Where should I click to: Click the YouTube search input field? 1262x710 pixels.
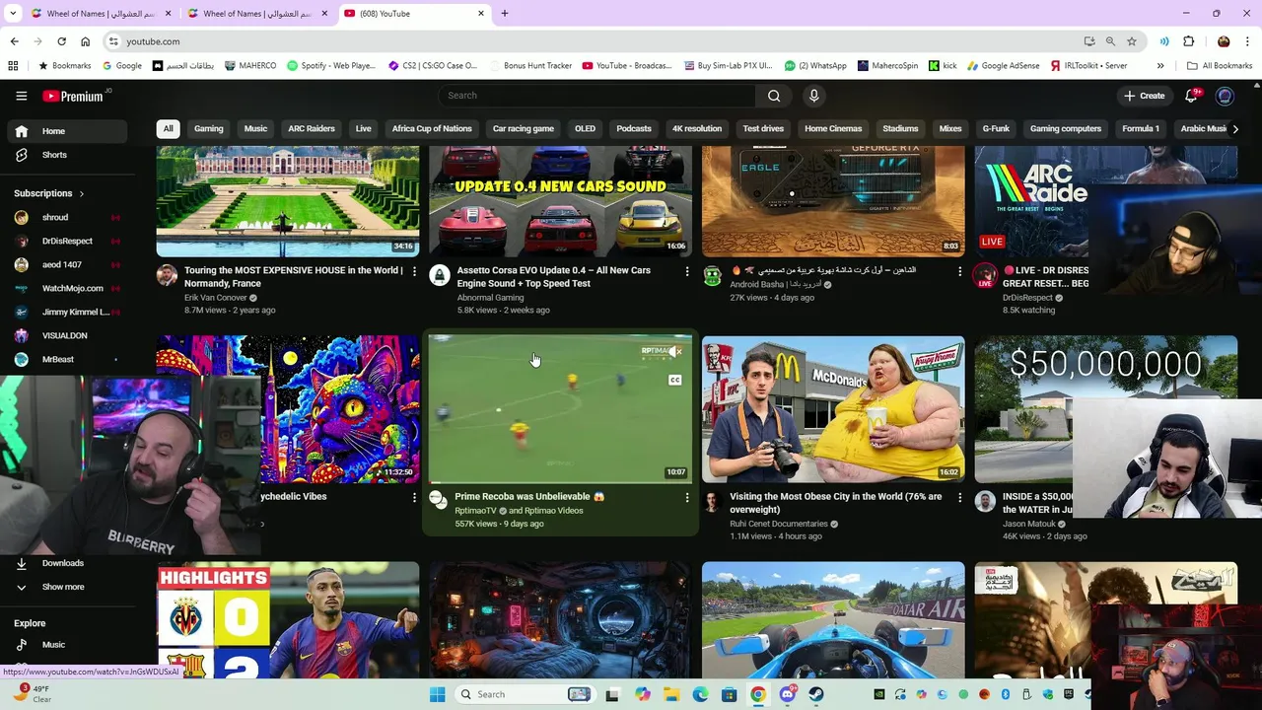(597, 96)
